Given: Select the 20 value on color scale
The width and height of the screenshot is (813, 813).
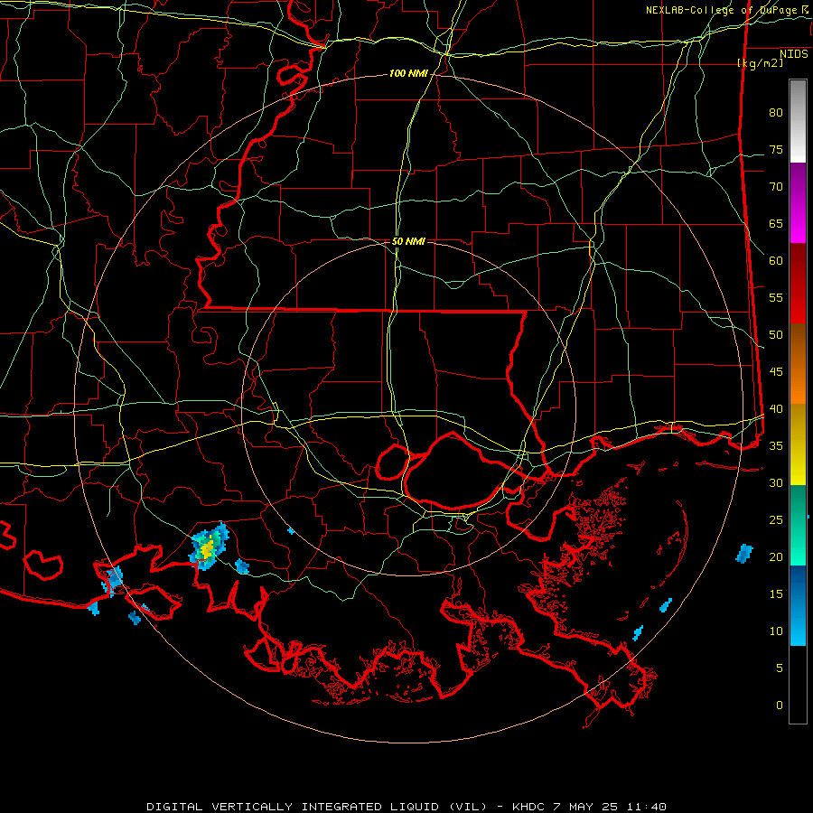Looking at the screenshot, I should [776, 556].
